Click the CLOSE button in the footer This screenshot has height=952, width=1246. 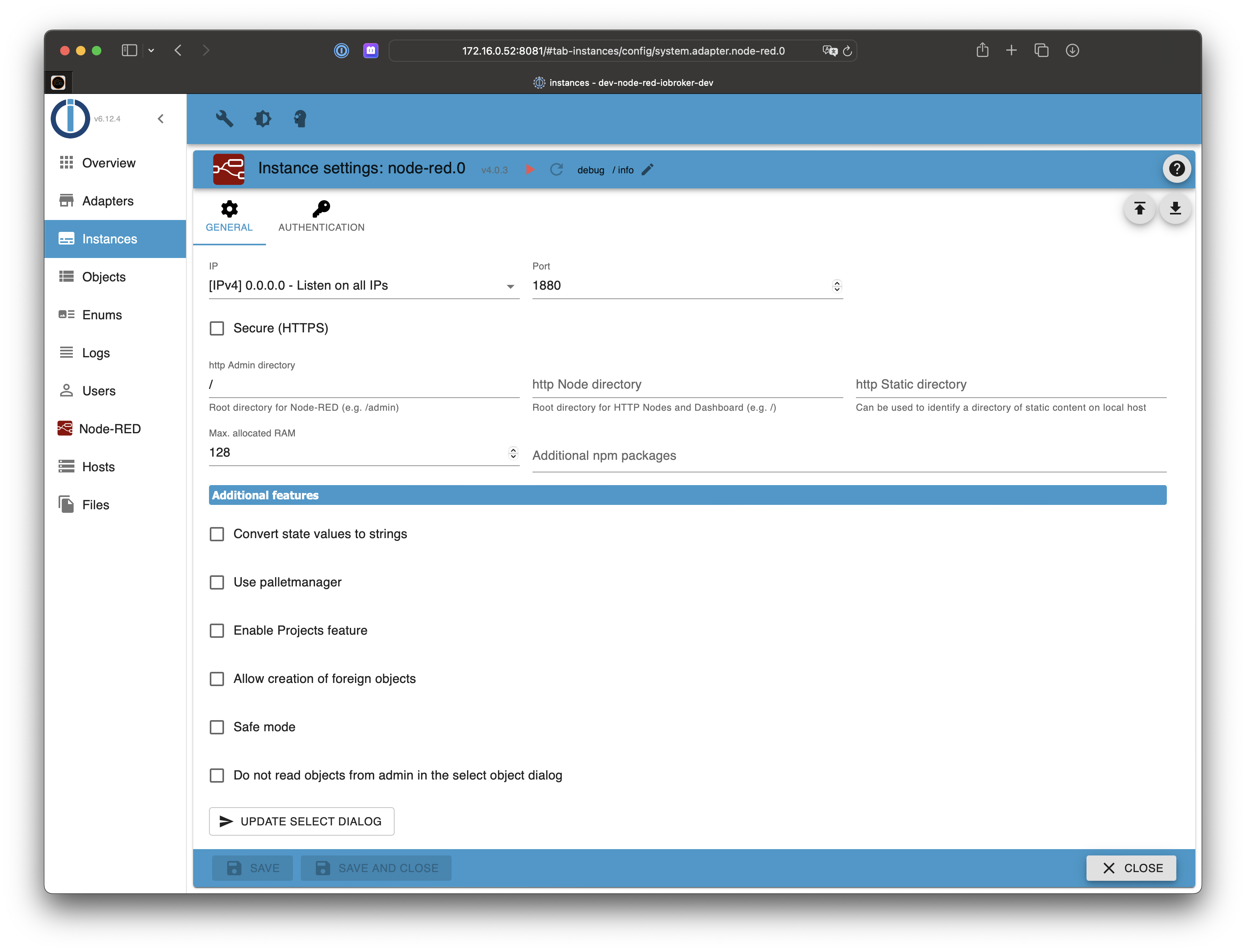pyautogui.click(x=1132, y=868)
